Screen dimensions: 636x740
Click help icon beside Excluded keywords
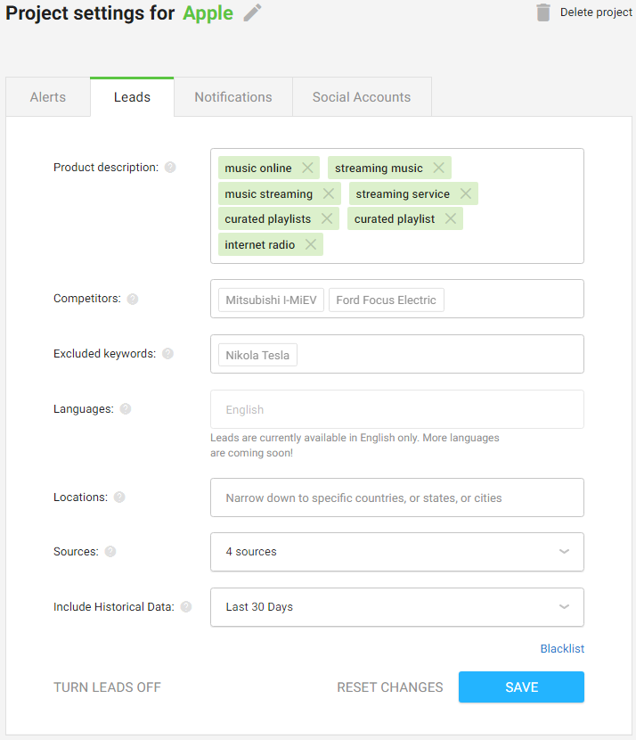point(167,353)
